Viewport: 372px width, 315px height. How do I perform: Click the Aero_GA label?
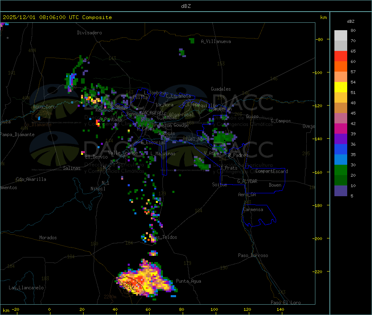tap(247, 195)
